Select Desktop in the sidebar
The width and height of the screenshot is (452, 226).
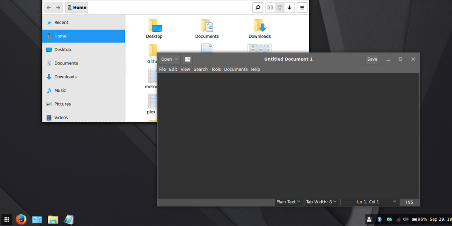pos(84,50)
